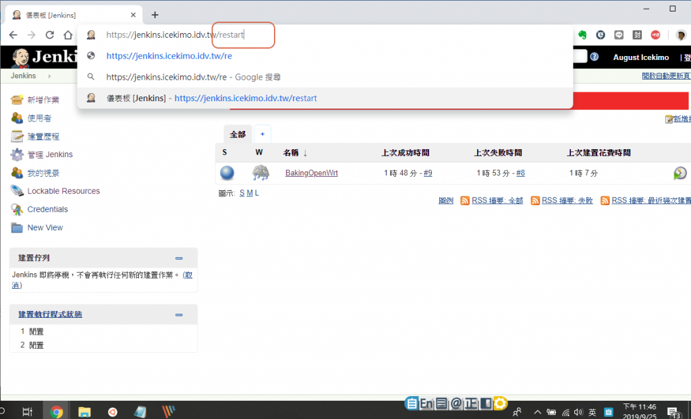Click the taskbar volume icon
This screenshot has height=419, width=691.
(x=578, y=412)
